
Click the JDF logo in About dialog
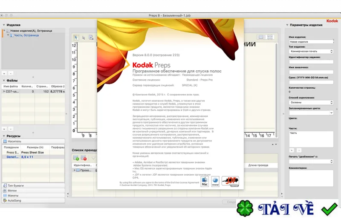[x=230, y=181]
